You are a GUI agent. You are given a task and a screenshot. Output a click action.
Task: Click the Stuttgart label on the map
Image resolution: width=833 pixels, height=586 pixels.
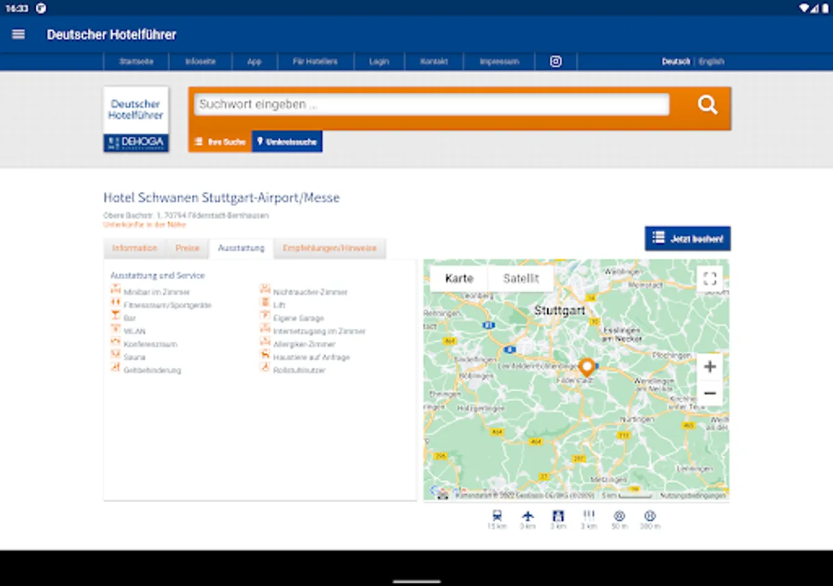tap(560, 311)
